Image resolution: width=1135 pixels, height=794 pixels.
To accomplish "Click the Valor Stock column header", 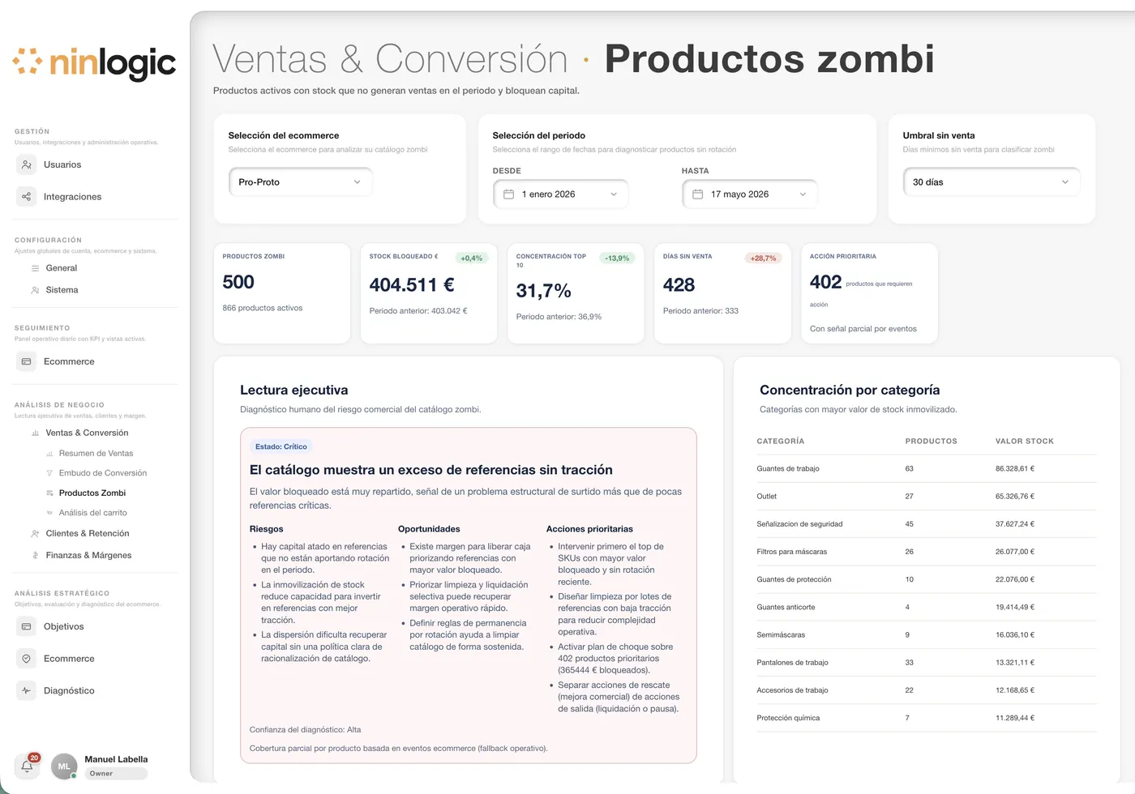I will [1025, 442].
